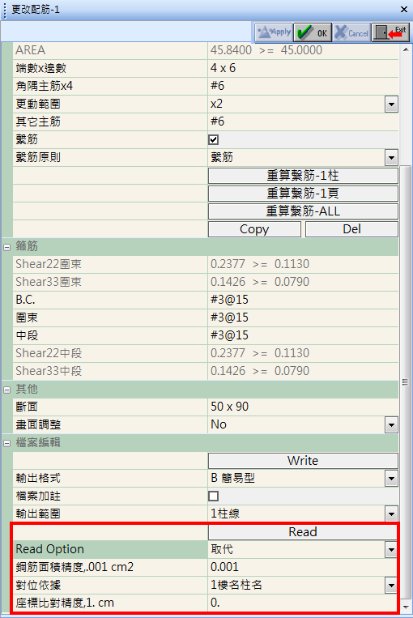Screen dimensions: 413x618
Task: Edit the 其它主筋 value field
Action: pyautogui.click(x=303, y=121)
